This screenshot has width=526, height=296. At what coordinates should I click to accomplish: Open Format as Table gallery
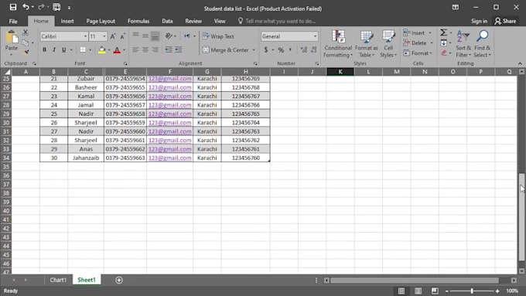tap(366, 43)
